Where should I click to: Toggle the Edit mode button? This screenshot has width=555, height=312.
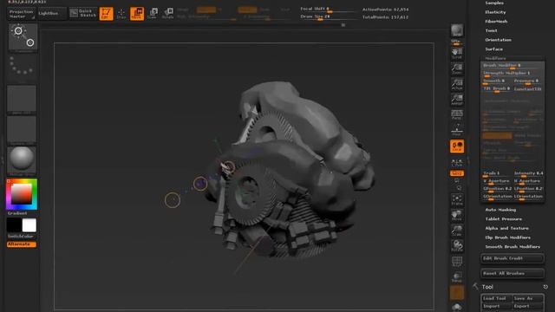pos(106,14)
